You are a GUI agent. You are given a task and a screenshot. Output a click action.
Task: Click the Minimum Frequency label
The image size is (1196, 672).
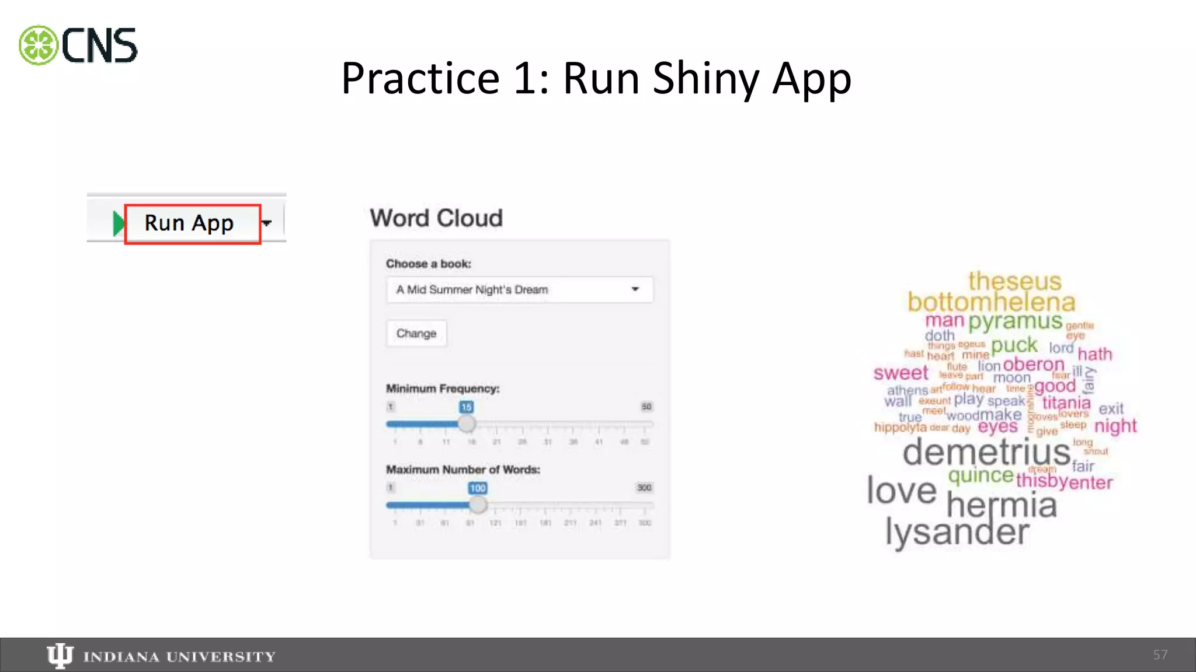pyautogui.click(x=443, y=388)
